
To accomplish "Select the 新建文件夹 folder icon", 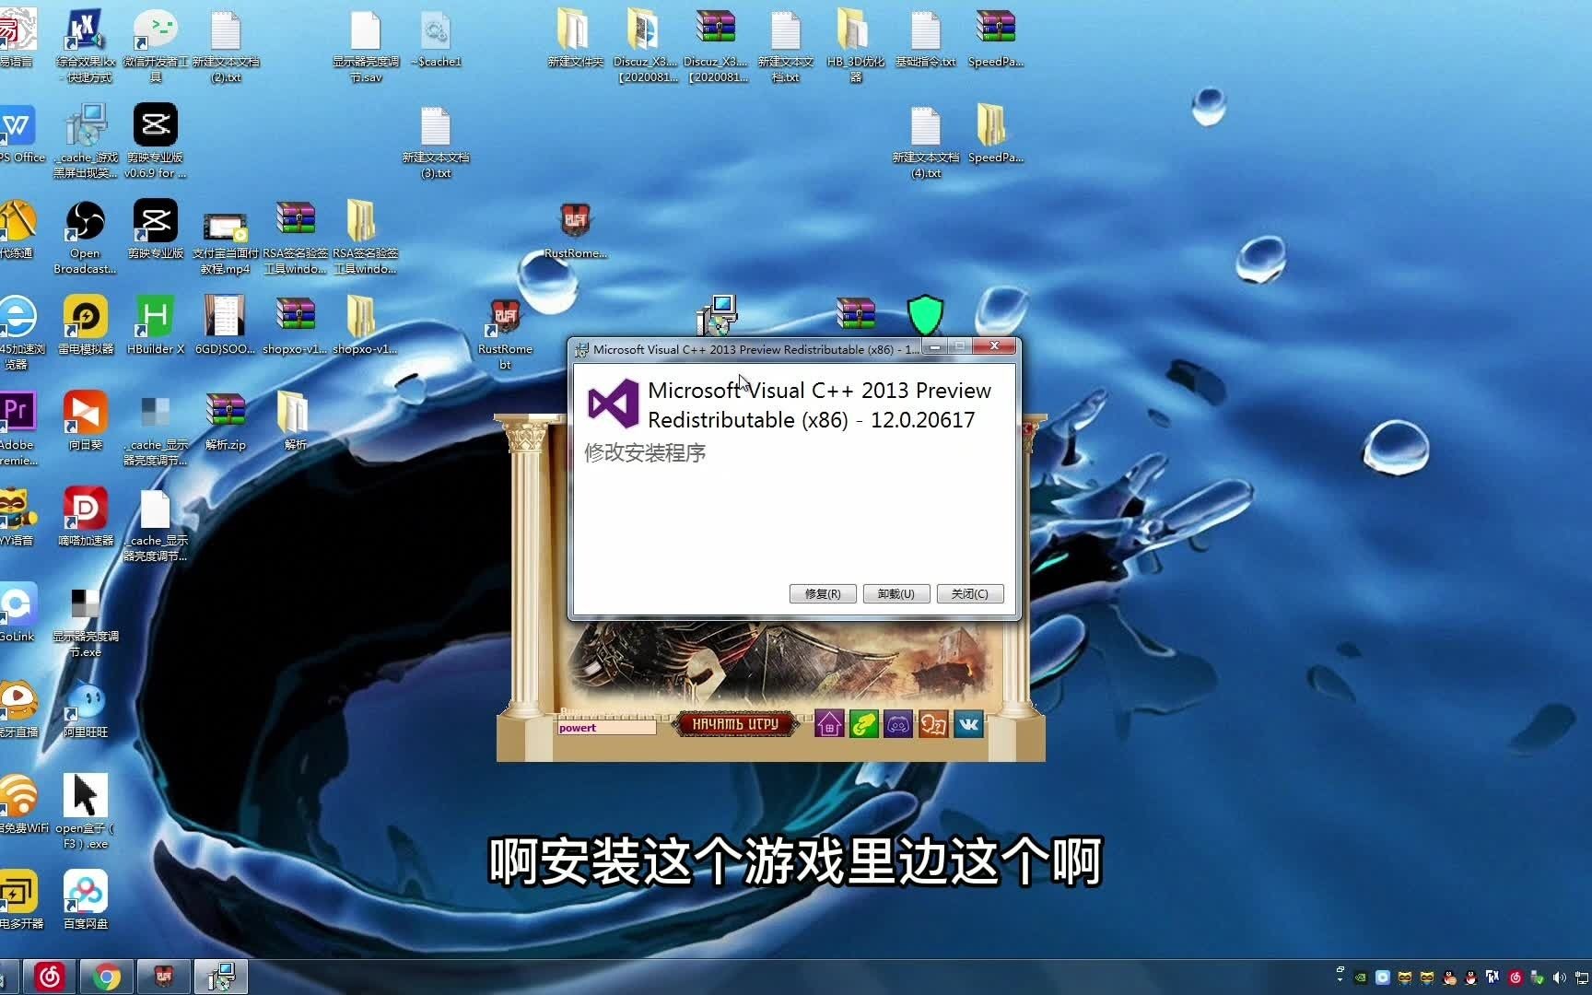I will [575, 38].
